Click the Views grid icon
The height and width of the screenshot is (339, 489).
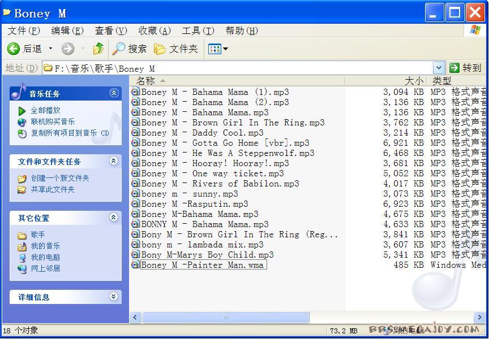coord(215,49)
